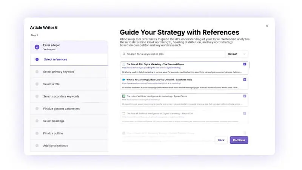
Task: Click the keyword or URL search field
Action: (174, 54)
